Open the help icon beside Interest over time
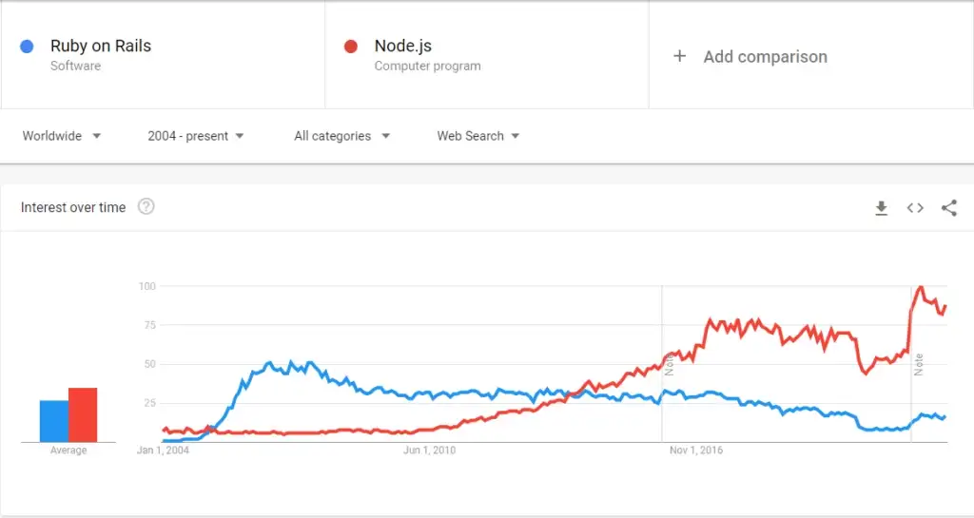 [146, 206]
